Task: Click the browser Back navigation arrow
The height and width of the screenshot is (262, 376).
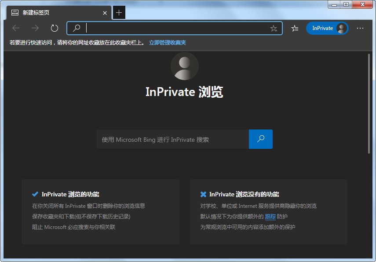Action: [16, 28]
